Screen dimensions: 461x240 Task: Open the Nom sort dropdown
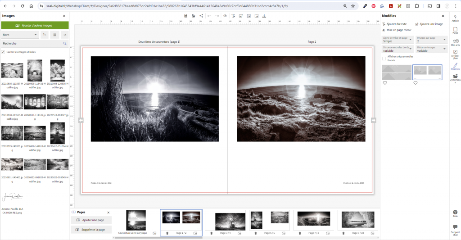click(x=20, y=35)
